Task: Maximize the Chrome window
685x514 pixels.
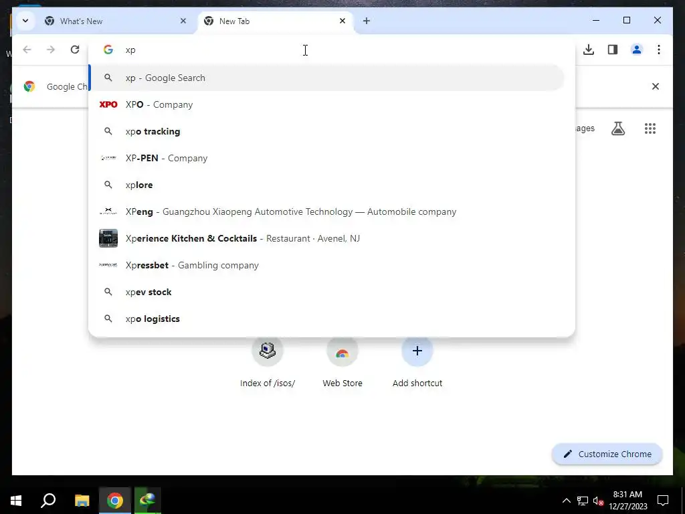Action: click(626, 20)
